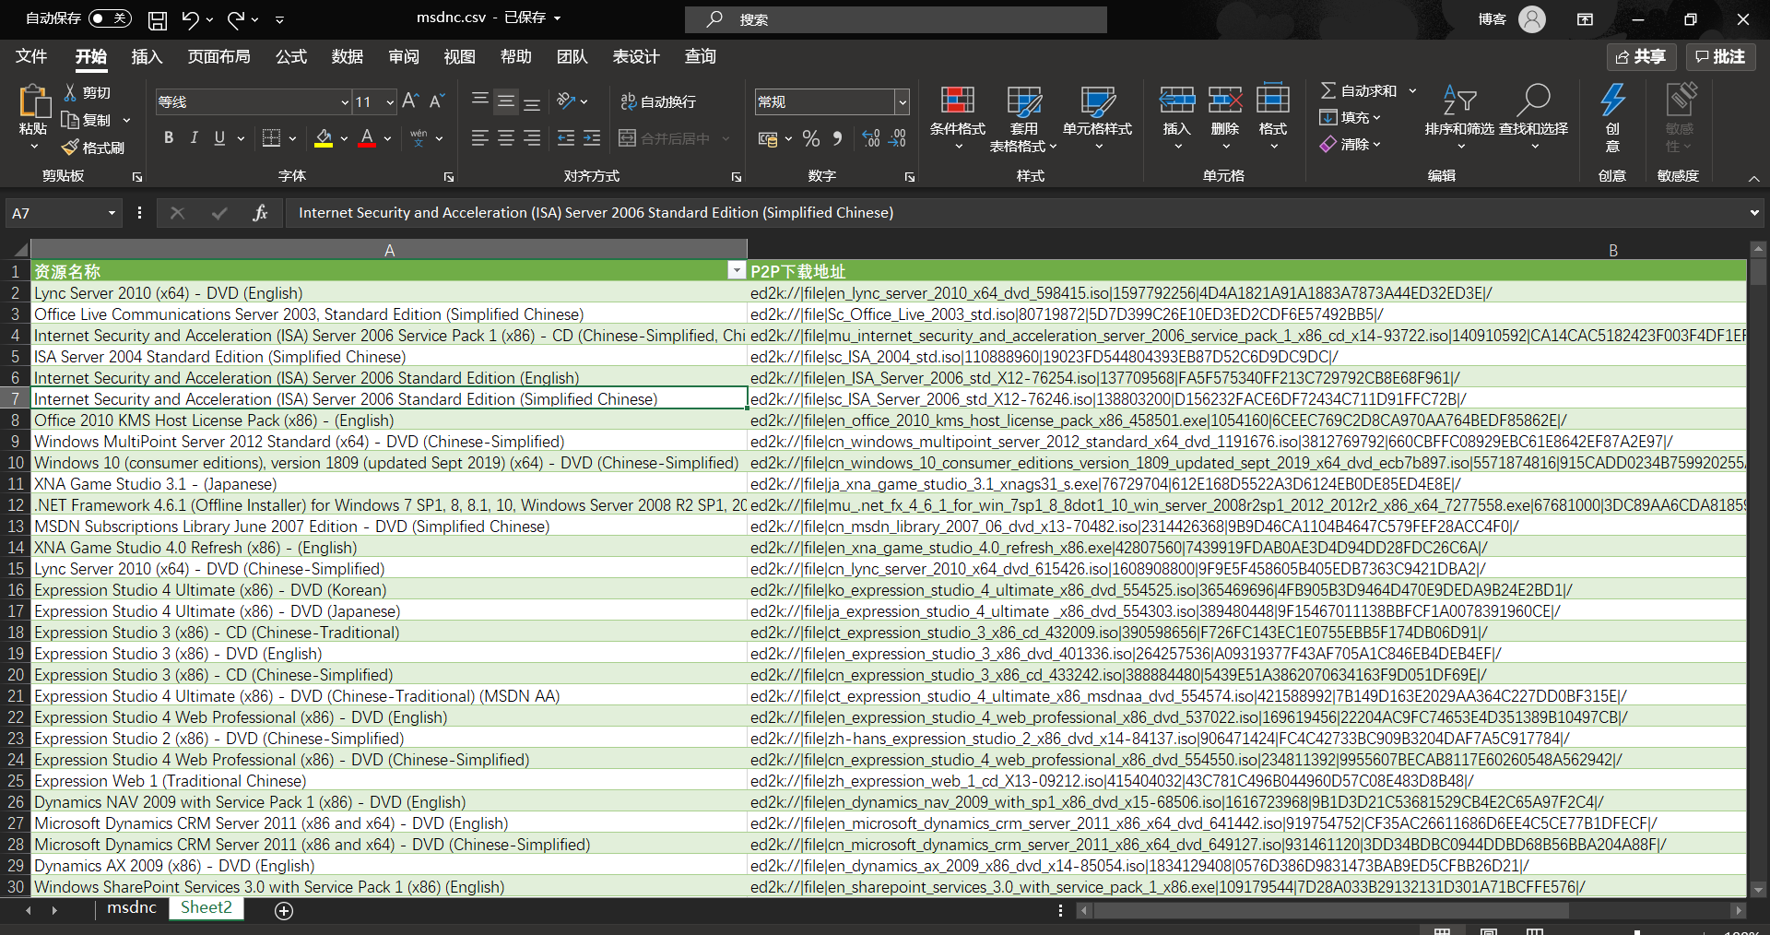Screen dimensions: 1770x935
Task: Apply red font color swatch
Action: tap(367, 138)
